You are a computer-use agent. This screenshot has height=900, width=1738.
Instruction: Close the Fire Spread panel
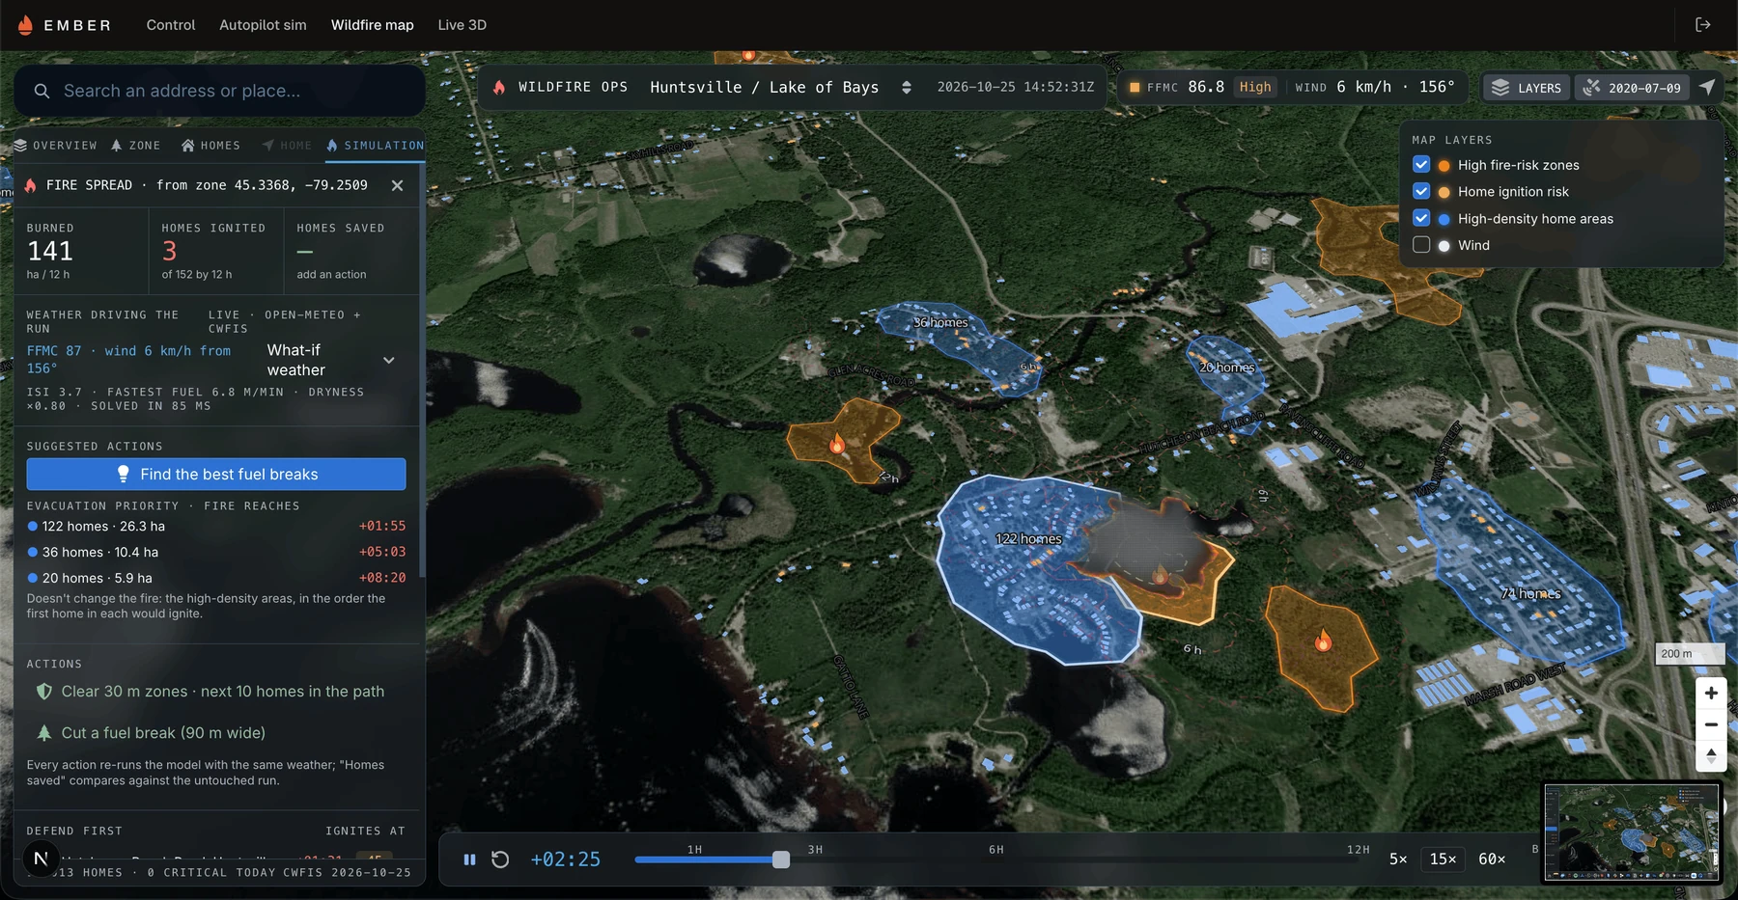[x=397, y=185]
